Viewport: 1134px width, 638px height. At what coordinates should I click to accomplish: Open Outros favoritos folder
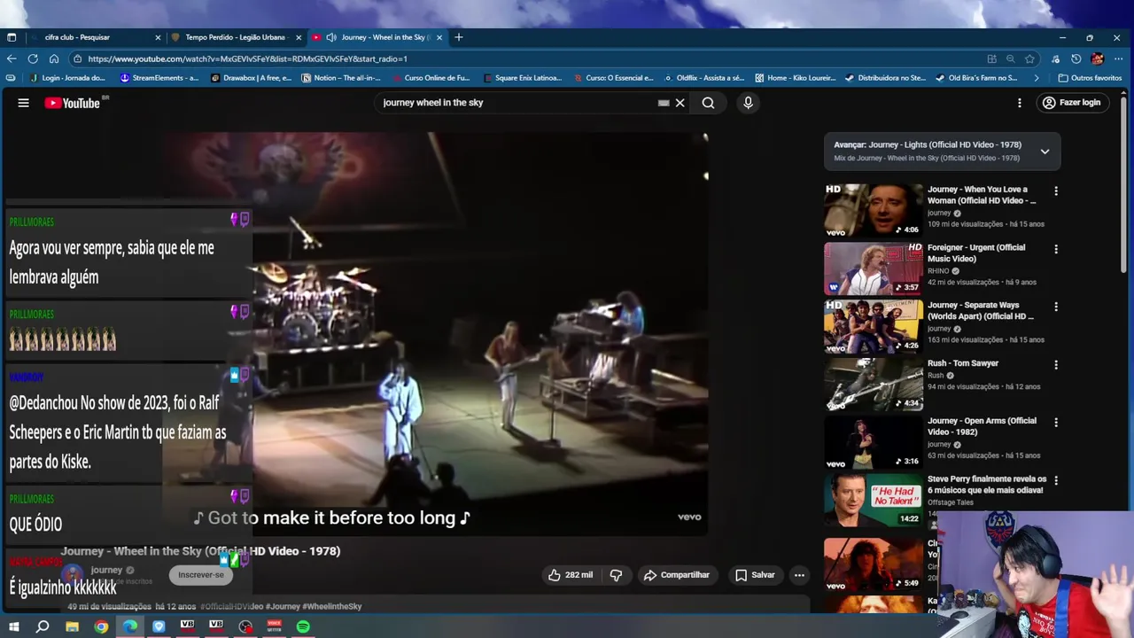(1090, 78)
